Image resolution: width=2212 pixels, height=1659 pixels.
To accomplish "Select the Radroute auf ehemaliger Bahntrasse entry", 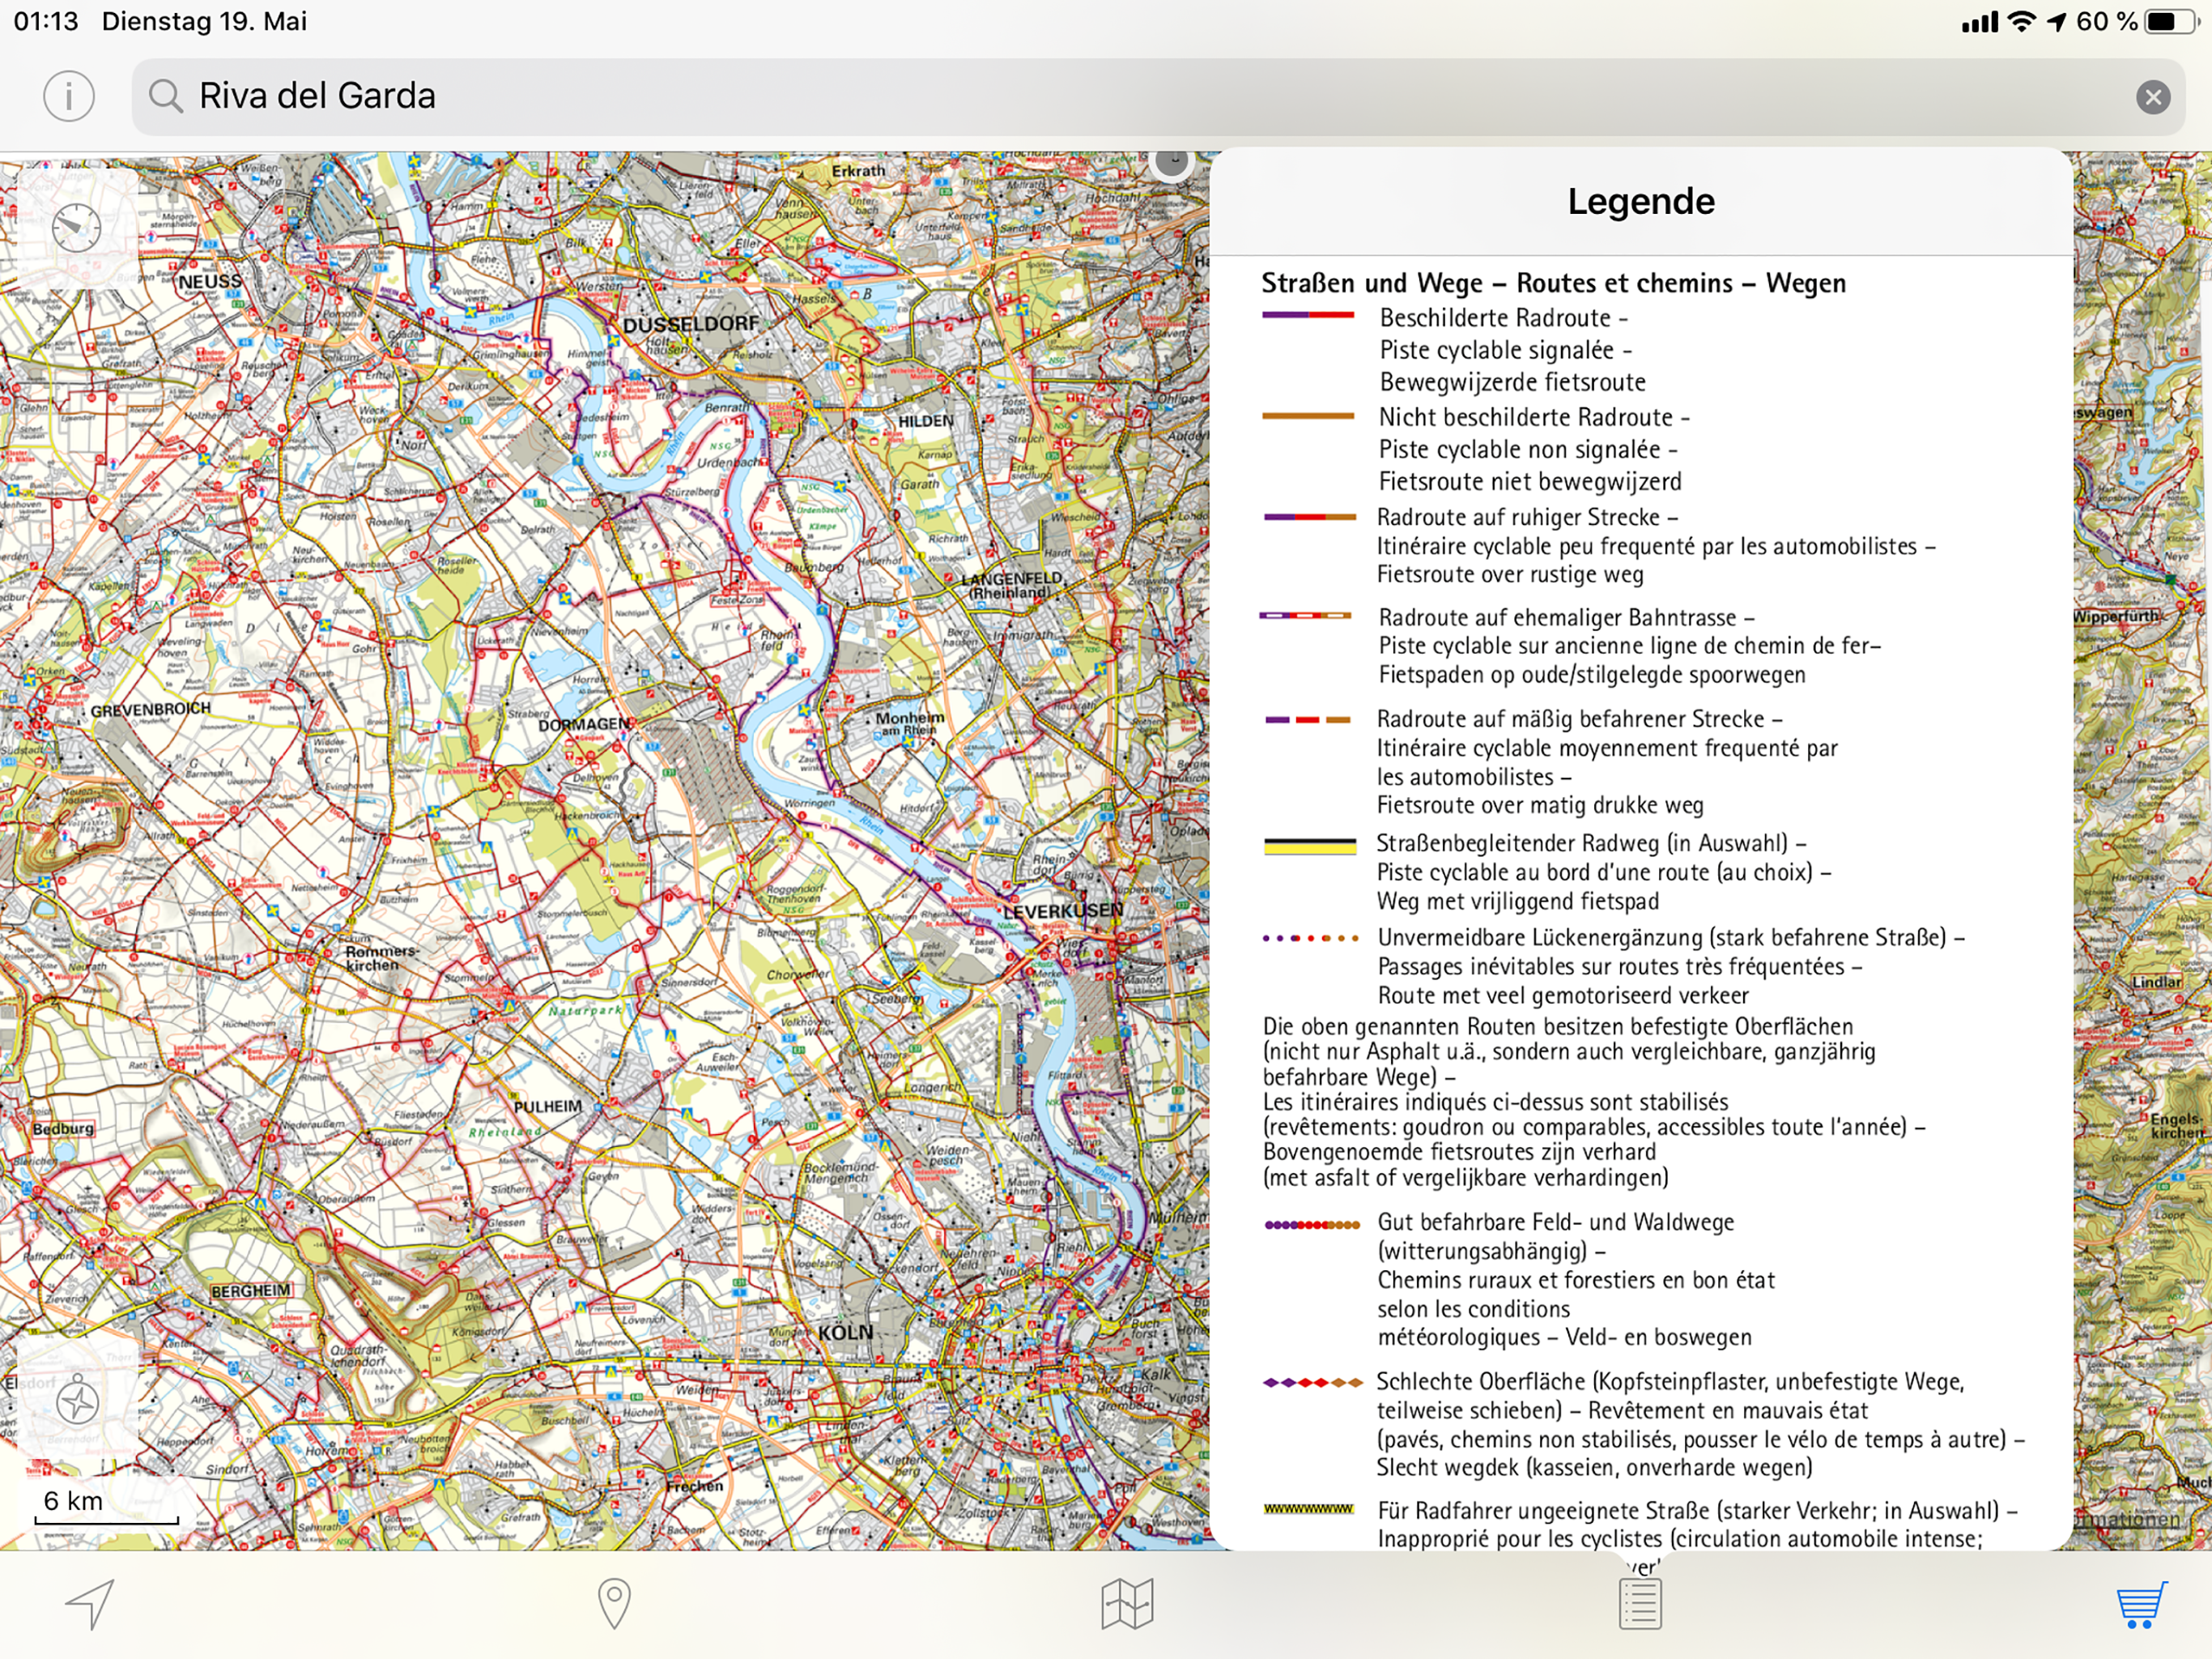I will pyautogui.click(x=1566, y=617).
